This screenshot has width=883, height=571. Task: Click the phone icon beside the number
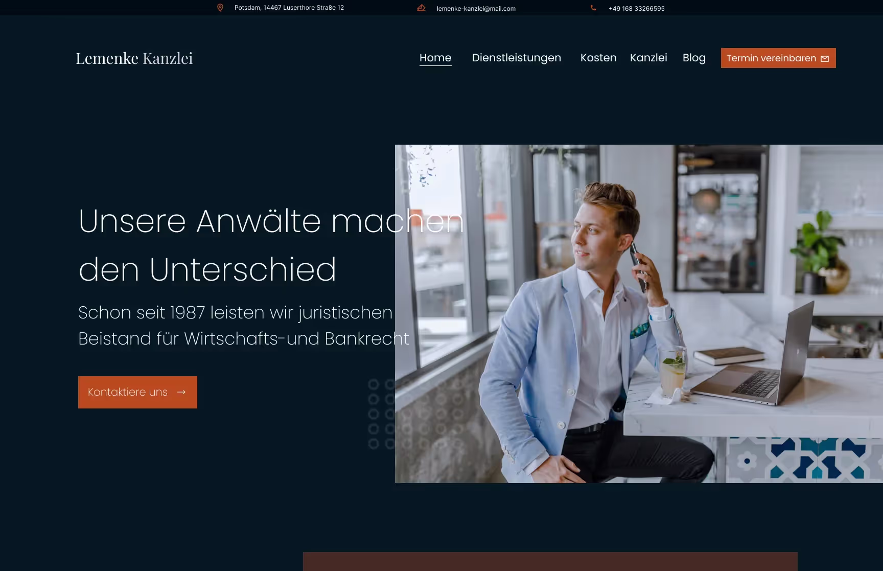[x=593, y=8]
